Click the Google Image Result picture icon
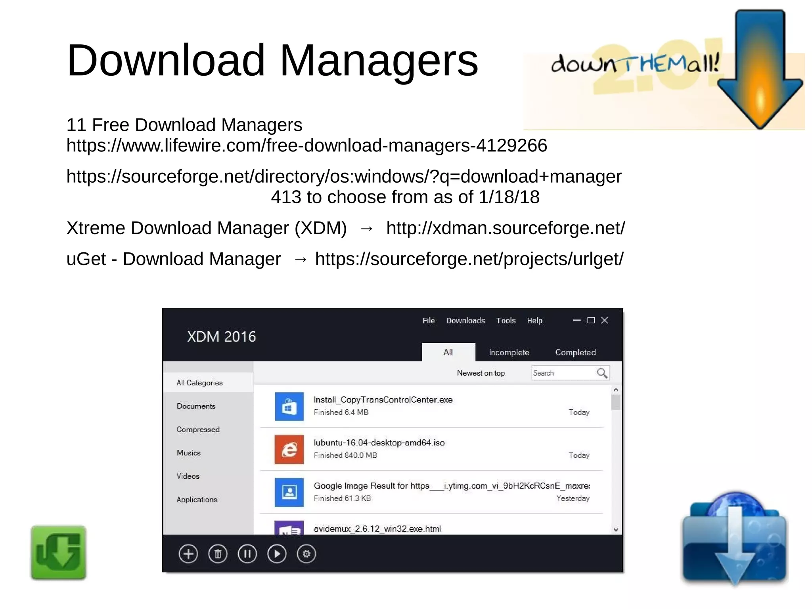This screenshot has height=609, width=812. pyautogui.click(x=289, y=493)
